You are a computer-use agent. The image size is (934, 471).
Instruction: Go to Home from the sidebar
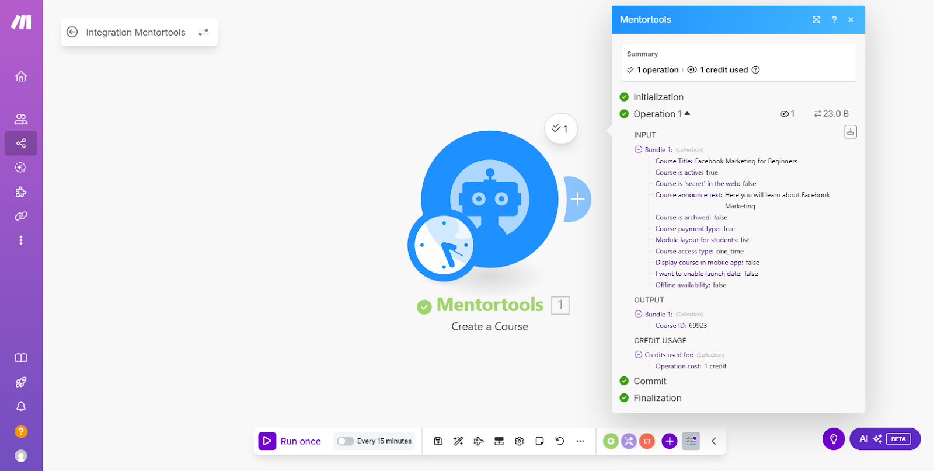coord(21,76)
